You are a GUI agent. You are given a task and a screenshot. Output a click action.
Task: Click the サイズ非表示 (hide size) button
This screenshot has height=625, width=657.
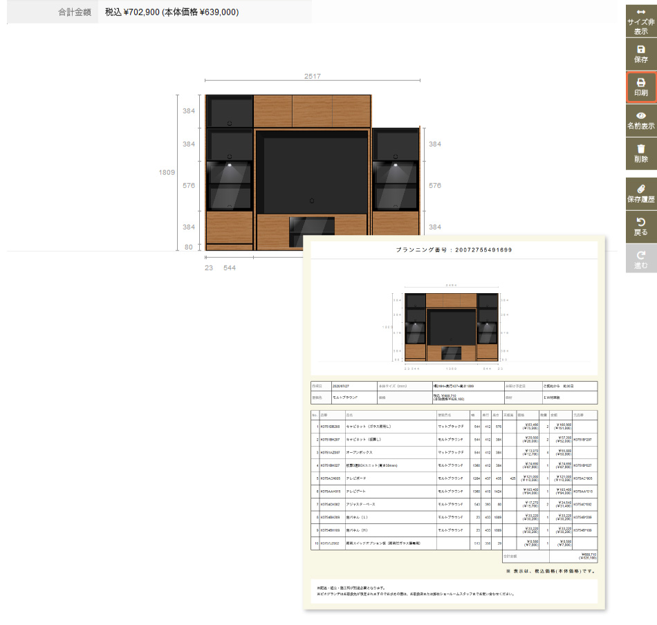pyautogui.click(x=641, y=21)
